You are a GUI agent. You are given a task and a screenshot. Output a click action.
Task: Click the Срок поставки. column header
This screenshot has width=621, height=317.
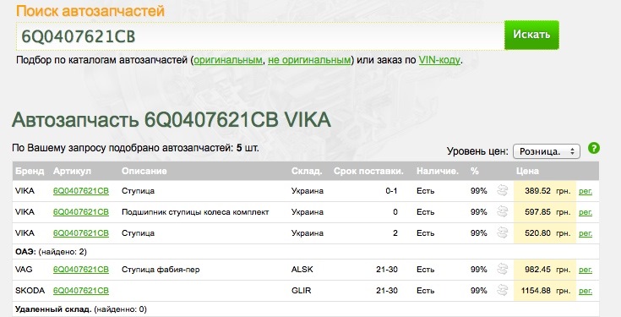tap(368, 171)
